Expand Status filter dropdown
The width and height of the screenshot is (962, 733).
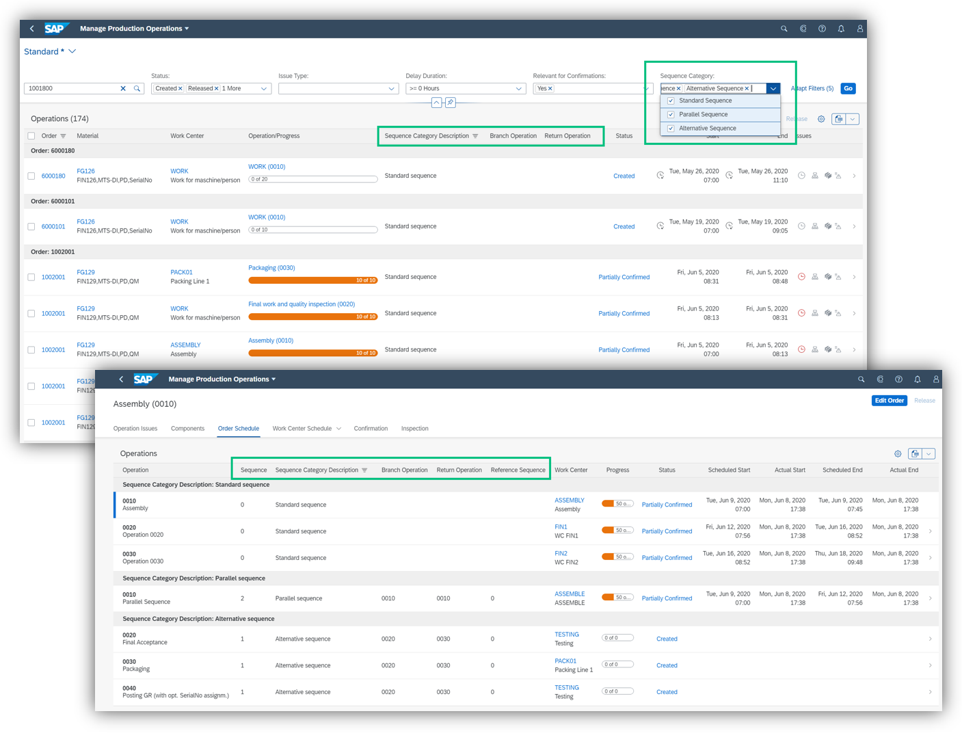[x=264, y=88]
